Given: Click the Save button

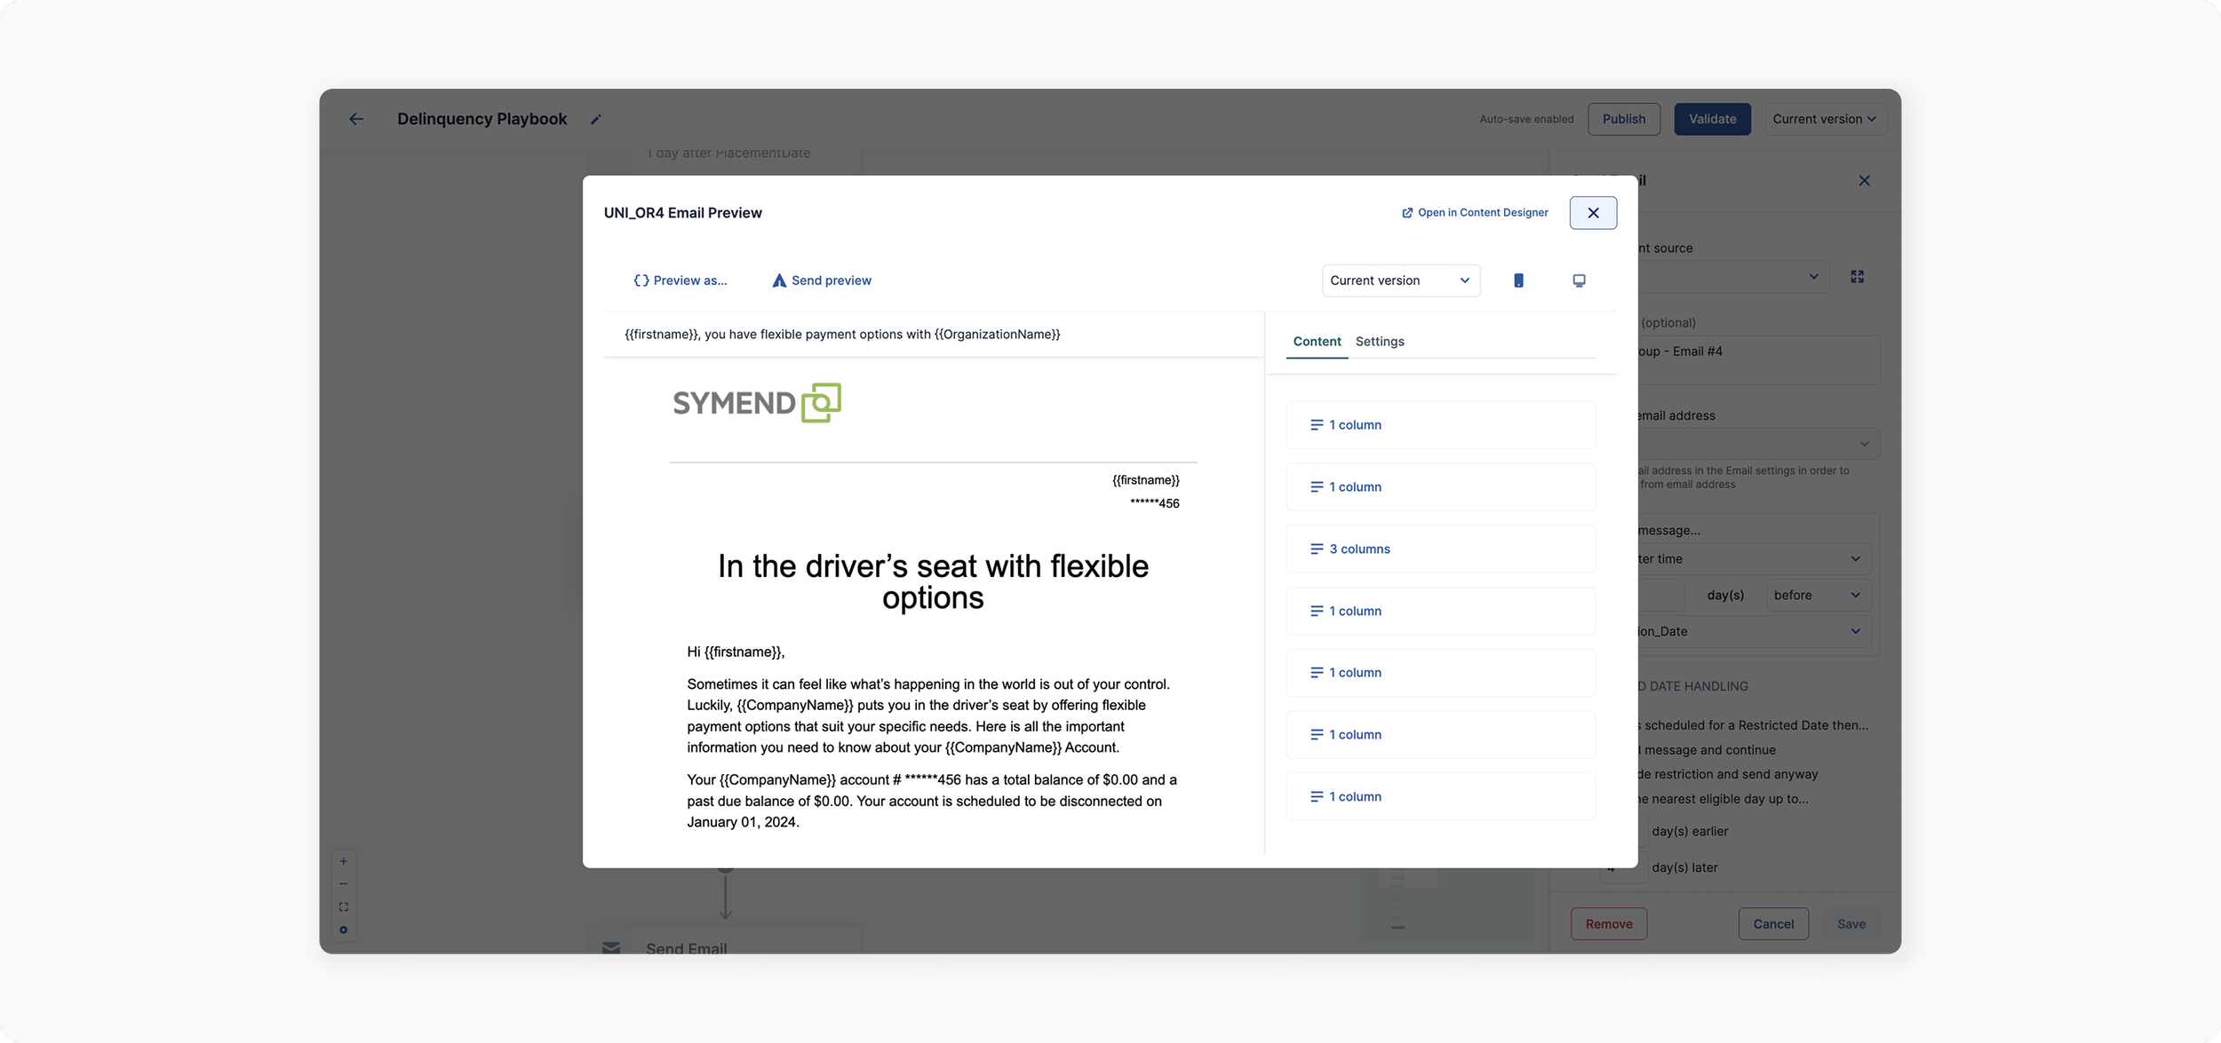Looking at the screenshot, I should click(x=1851, y=924).
